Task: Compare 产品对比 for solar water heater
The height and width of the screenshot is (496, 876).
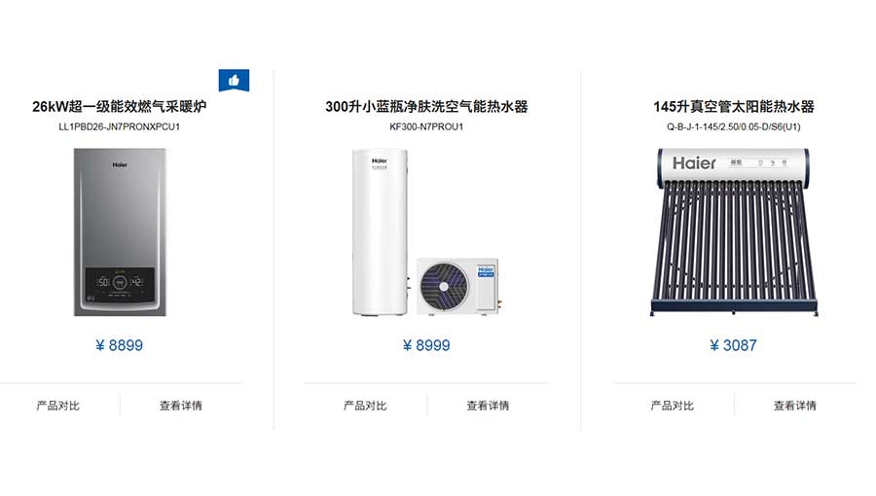Action: pos(672,406)
